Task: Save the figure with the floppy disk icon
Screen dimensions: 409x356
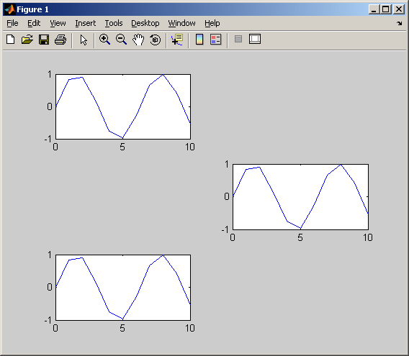Action: click(x=44, y=40)
